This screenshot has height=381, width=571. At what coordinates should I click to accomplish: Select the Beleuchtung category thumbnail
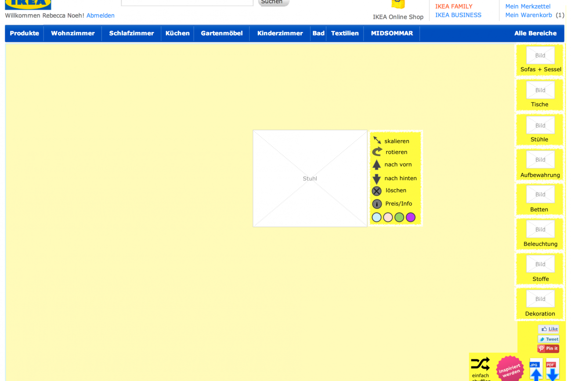pyautogui.click(x=540, y=229)
